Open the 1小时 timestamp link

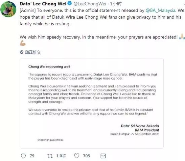point(116,4)
